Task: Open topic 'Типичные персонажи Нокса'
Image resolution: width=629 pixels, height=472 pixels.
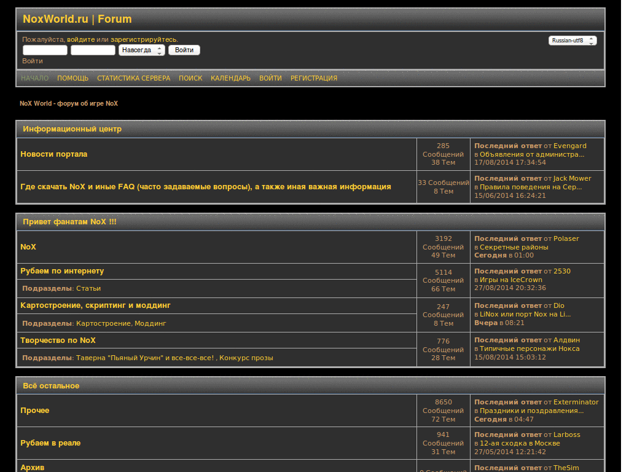Action: click(529, 349)
